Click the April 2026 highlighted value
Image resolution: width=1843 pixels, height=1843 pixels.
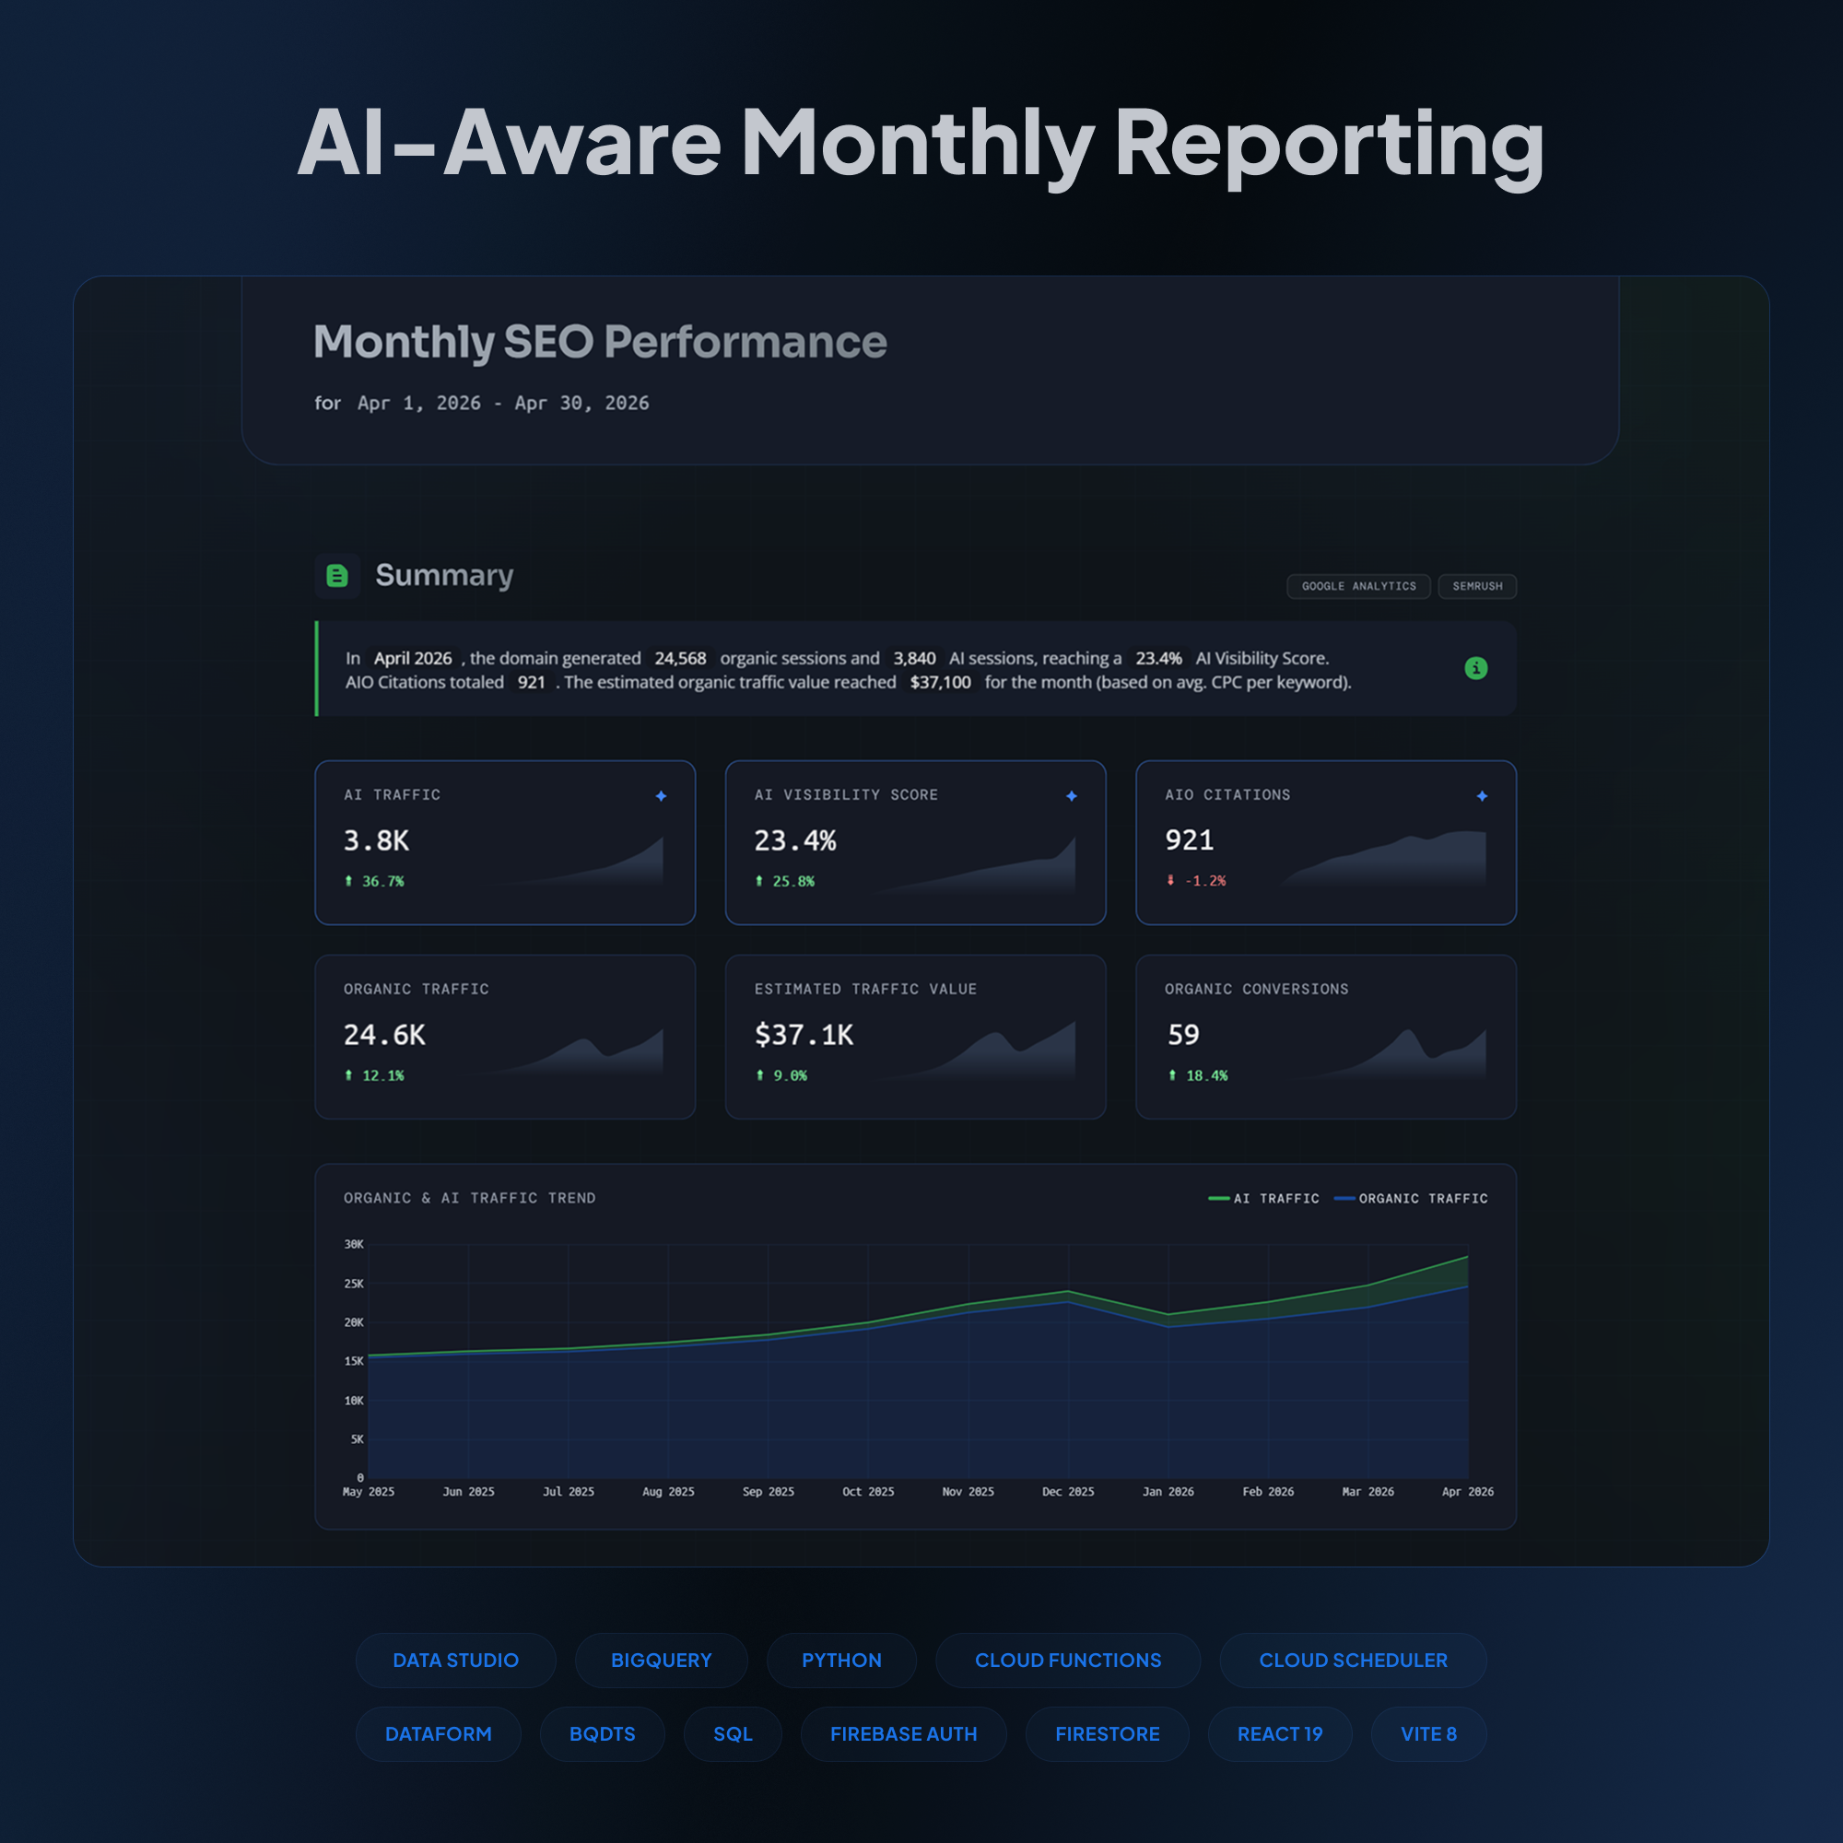(x=412, y=658)
